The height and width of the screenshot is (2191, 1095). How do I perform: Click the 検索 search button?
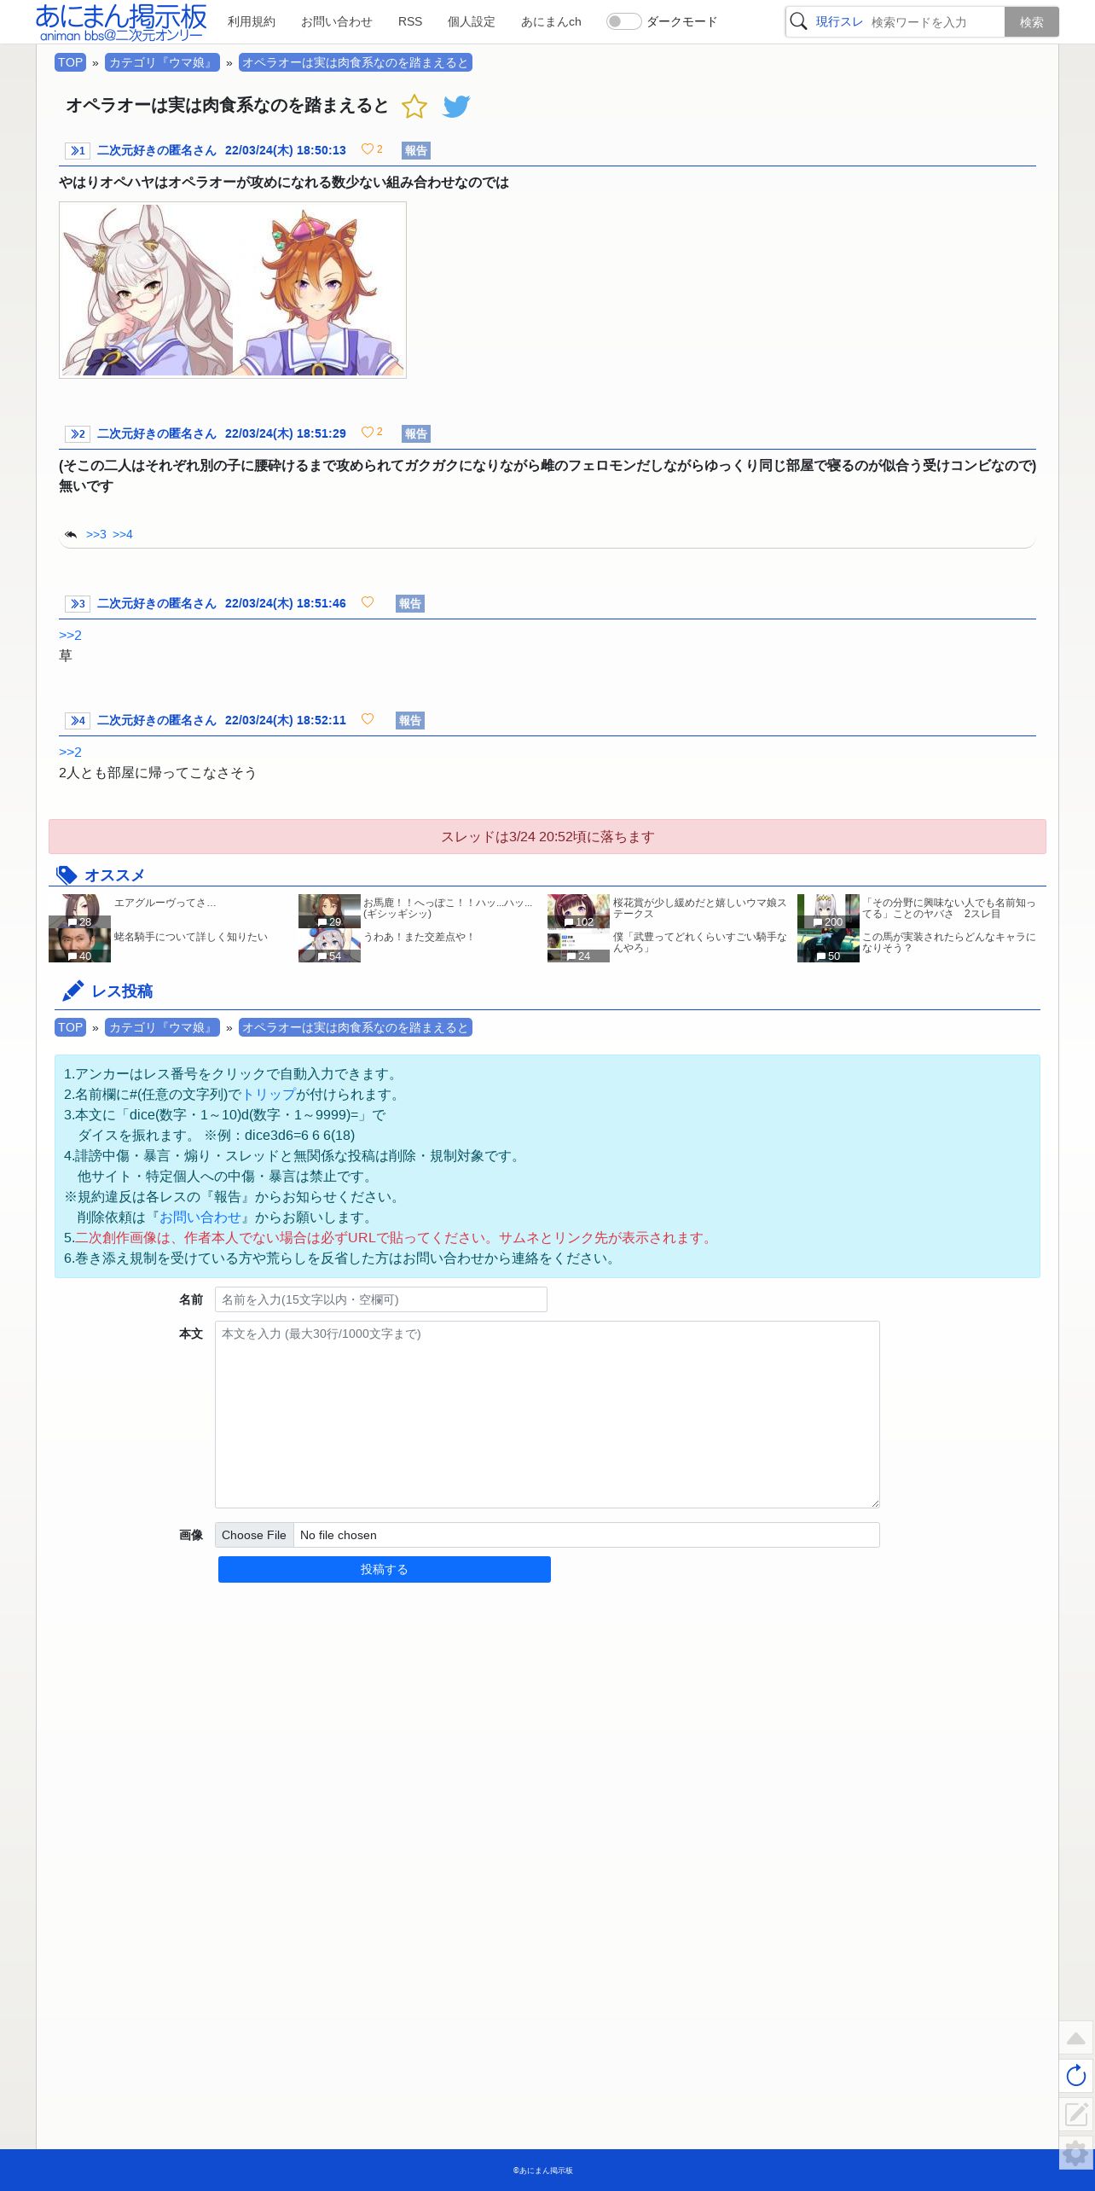(1032, 22)
